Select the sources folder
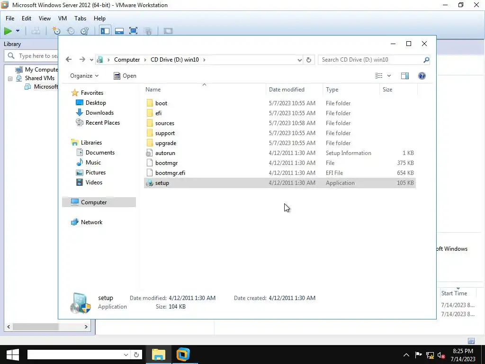The height and width of the screenshot is (364, 485). click(279, 123)
